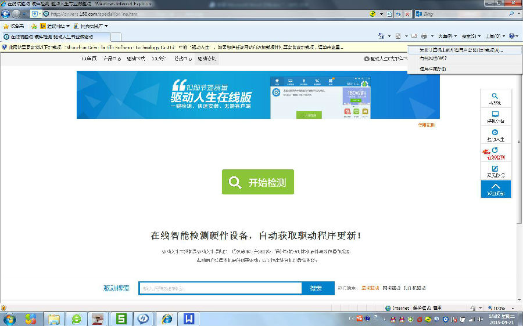523x326 pixels.
Task: Click the Print icon in command bar
Action: pos(424,36)
